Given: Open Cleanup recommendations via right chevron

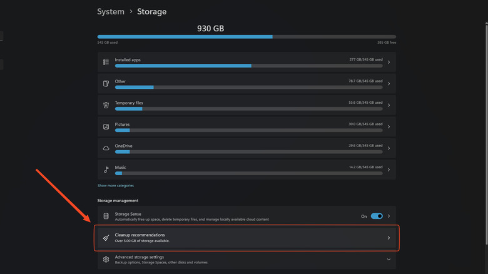Looking at the screenshot, I should (389, 238).
